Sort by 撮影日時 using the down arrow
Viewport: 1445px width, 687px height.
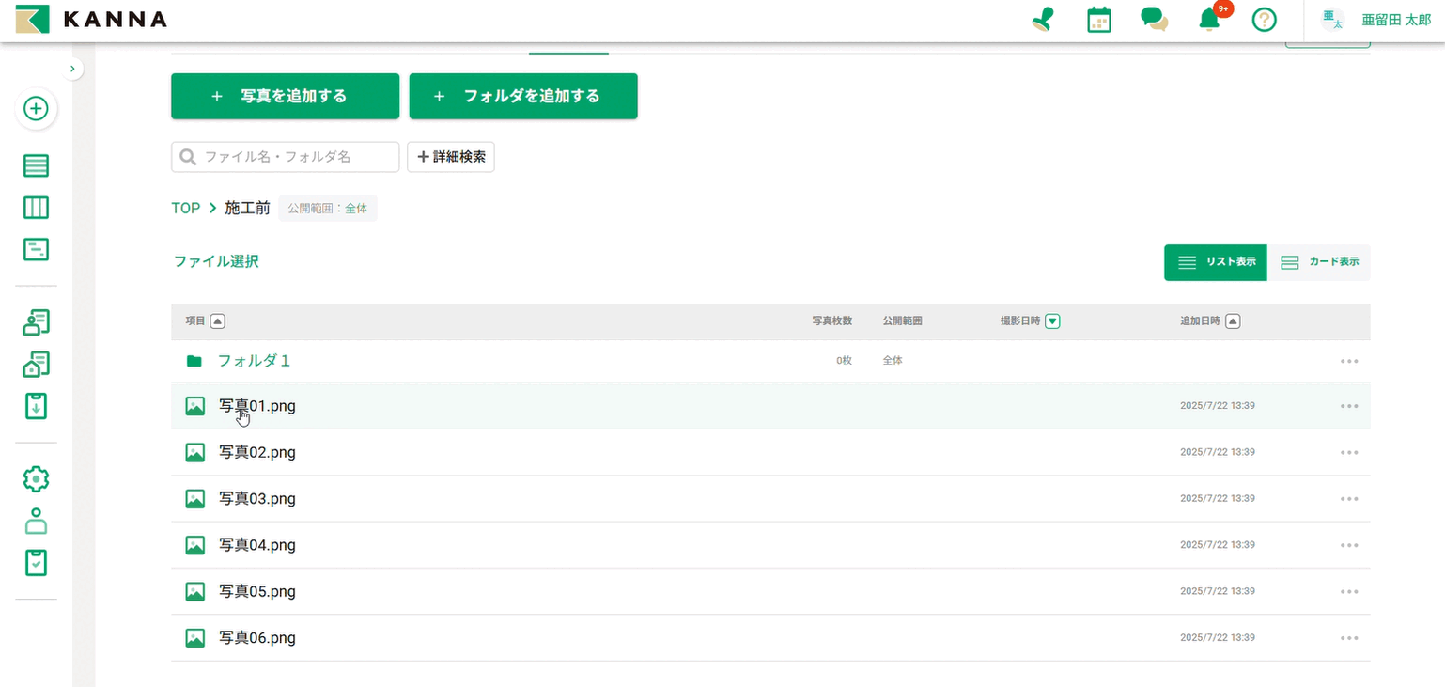pos(1052,321)
